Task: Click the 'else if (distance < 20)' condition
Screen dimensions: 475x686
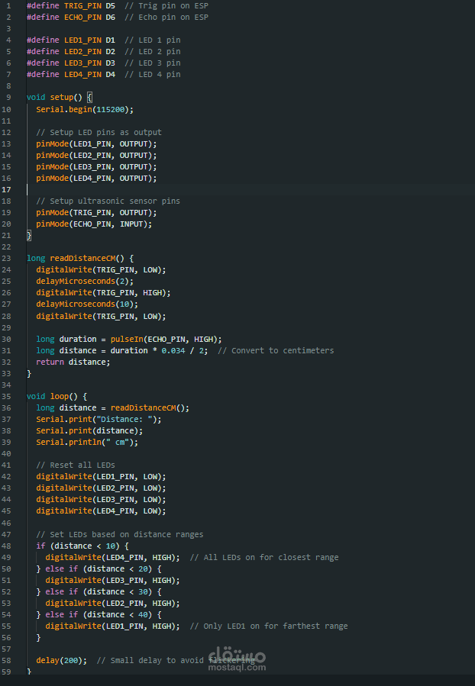Action: pyautogui.click(x=99, y=568)
